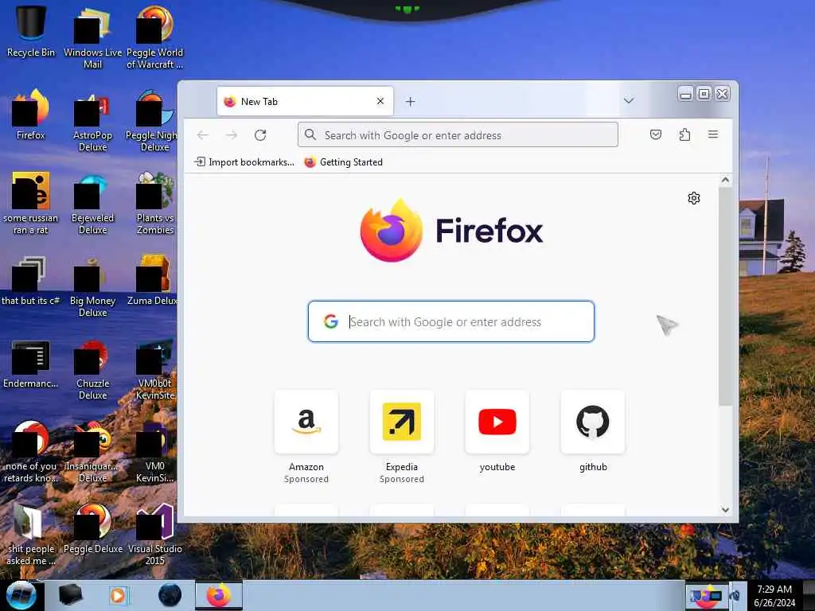The height and width of the screenshot is (611, 815).
Task: Open Getting Started bookmark
Action: pyautogui.click(x=344, y=162)
